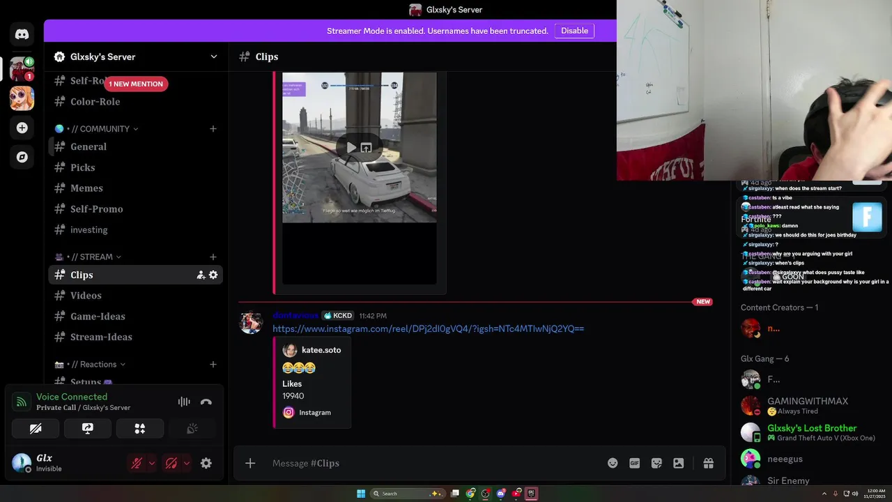Open message author avatar at 11:42 PM

251,322
